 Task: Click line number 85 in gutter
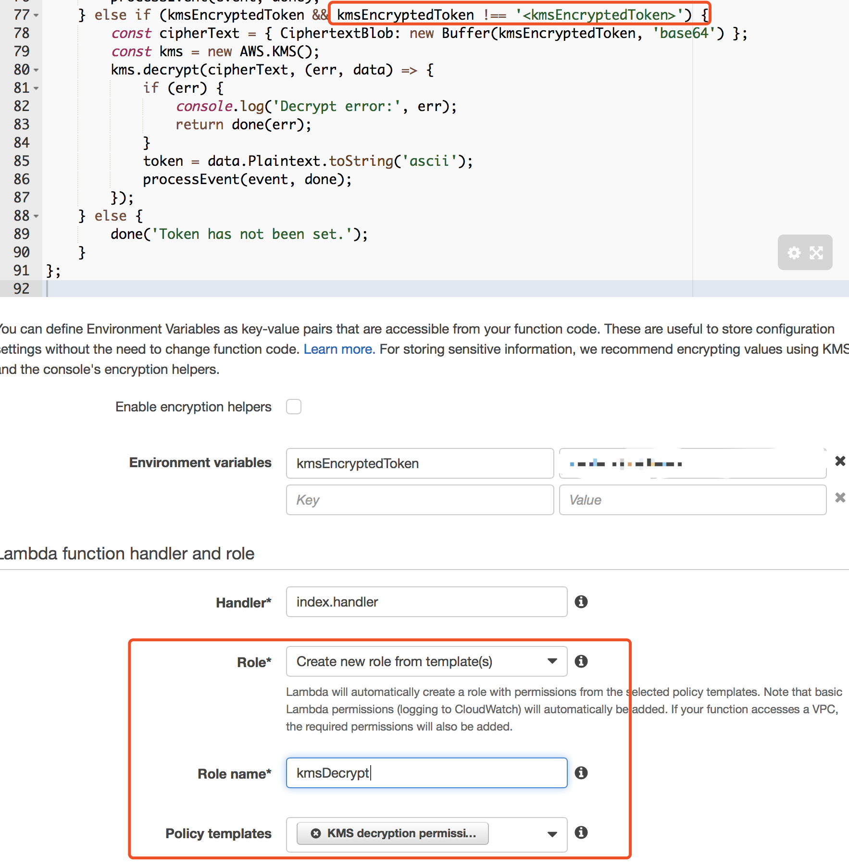tap(22, 161)
